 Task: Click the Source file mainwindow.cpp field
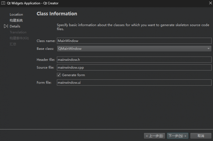point(134,68)
